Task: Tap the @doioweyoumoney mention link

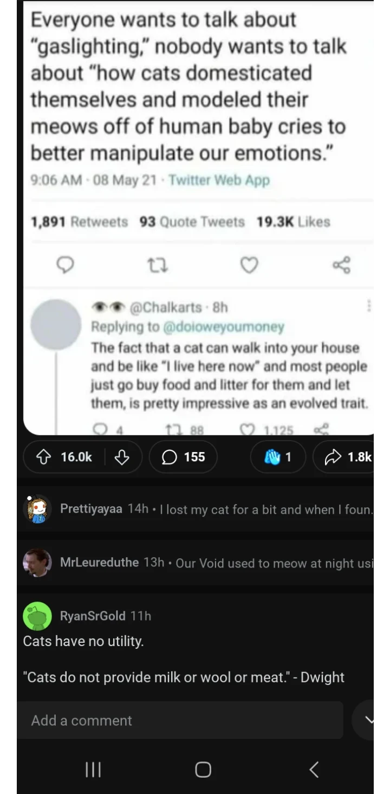Action: [223, 327]
